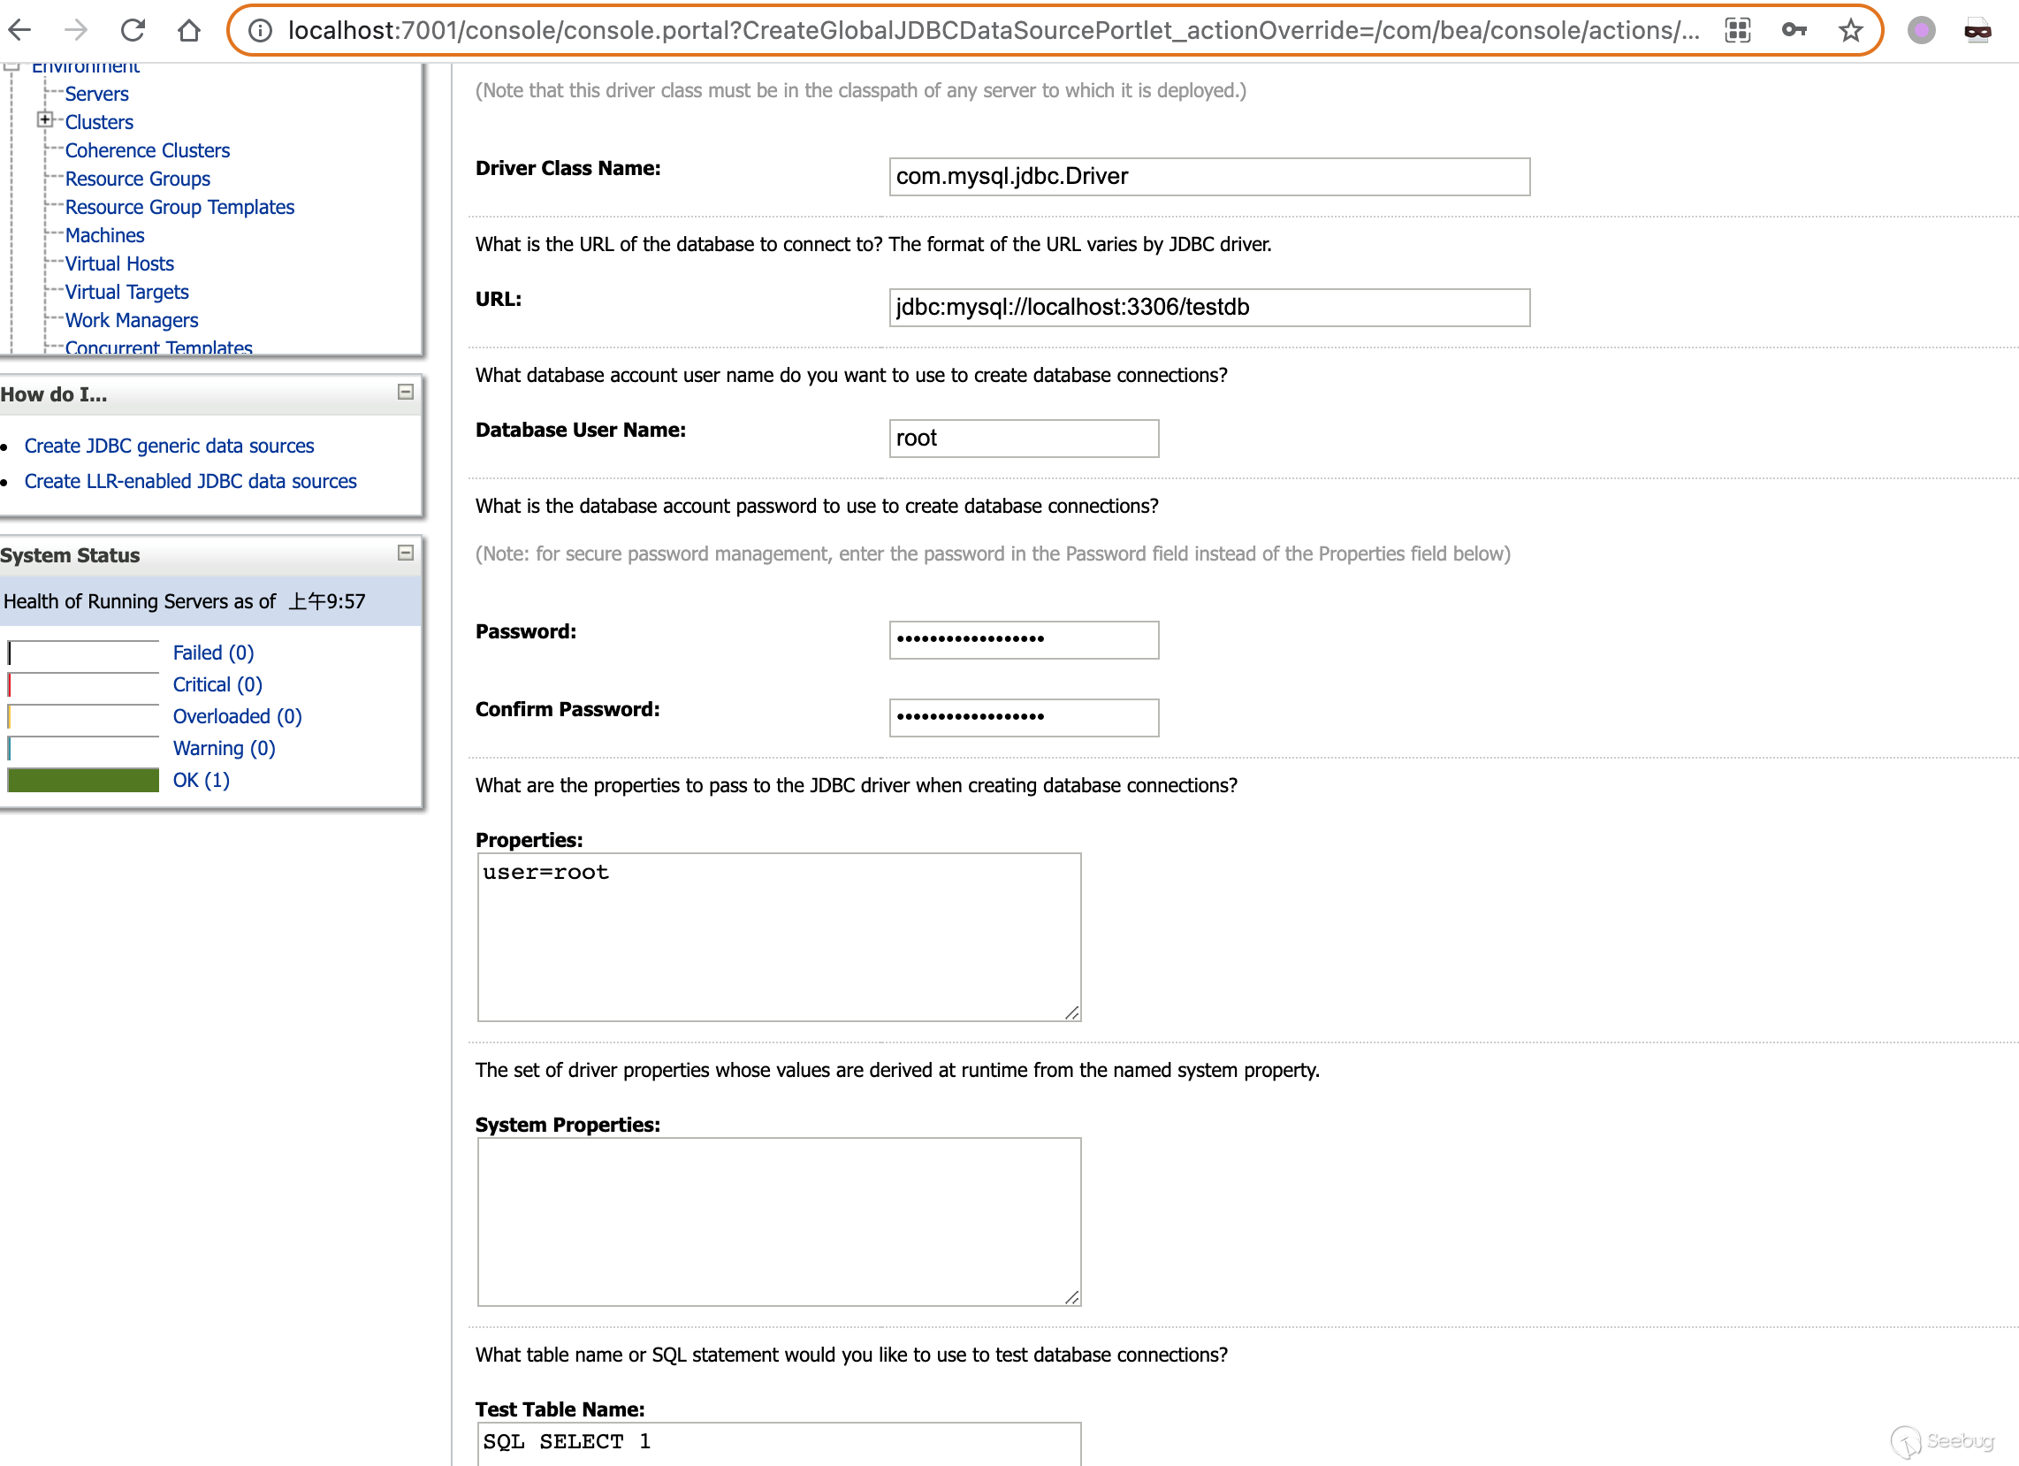Viewport: 2019px width, 1466px height.
Task: Open the saved passwords key icon
Action: click(x=1794, y=30)
